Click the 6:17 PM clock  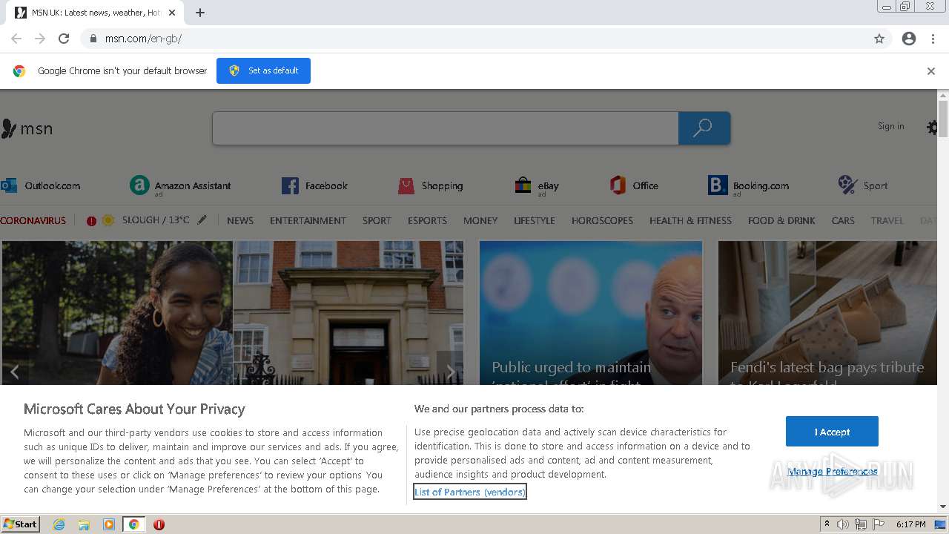coord(910,524)
